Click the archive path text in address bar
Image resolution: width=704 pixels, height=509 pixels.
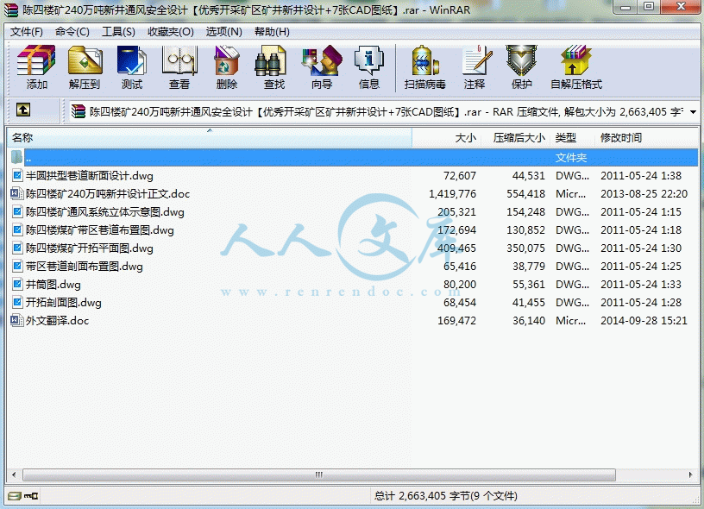tap(387, 112)
